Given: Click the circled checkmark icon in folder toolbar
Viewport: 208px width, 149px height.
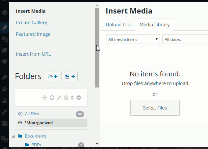Looking at the screenshot, I should 79,98.
